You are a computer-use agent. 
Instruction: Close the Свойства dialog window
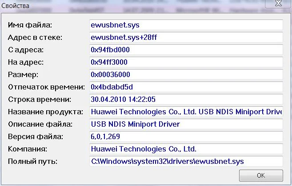coord(278,4)
